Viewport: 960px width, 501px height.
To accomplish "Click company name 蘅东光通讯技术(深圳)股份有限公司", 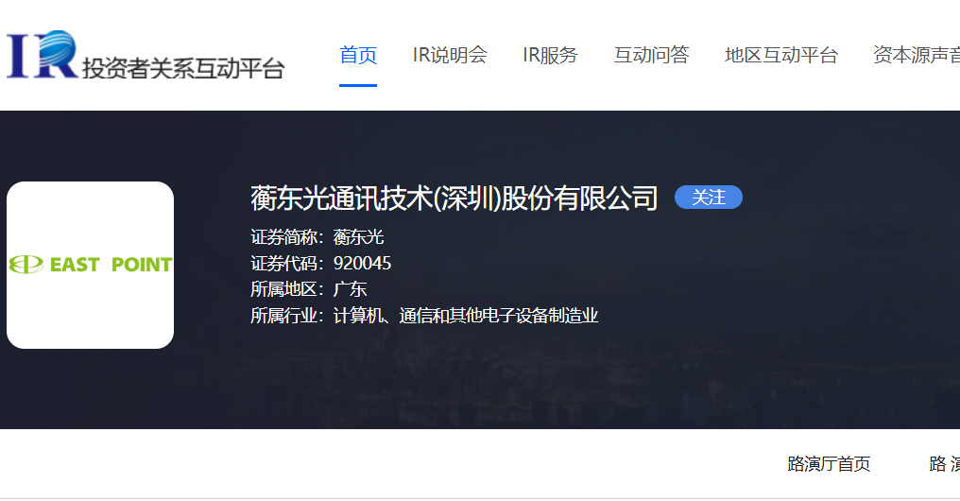I will pos(454,198).
